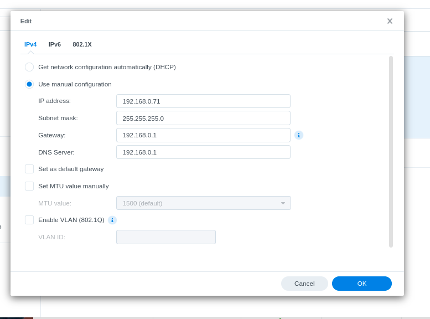430x319 pixels.
Task: Click the VLAN ID input field
Action: [166, 237]
